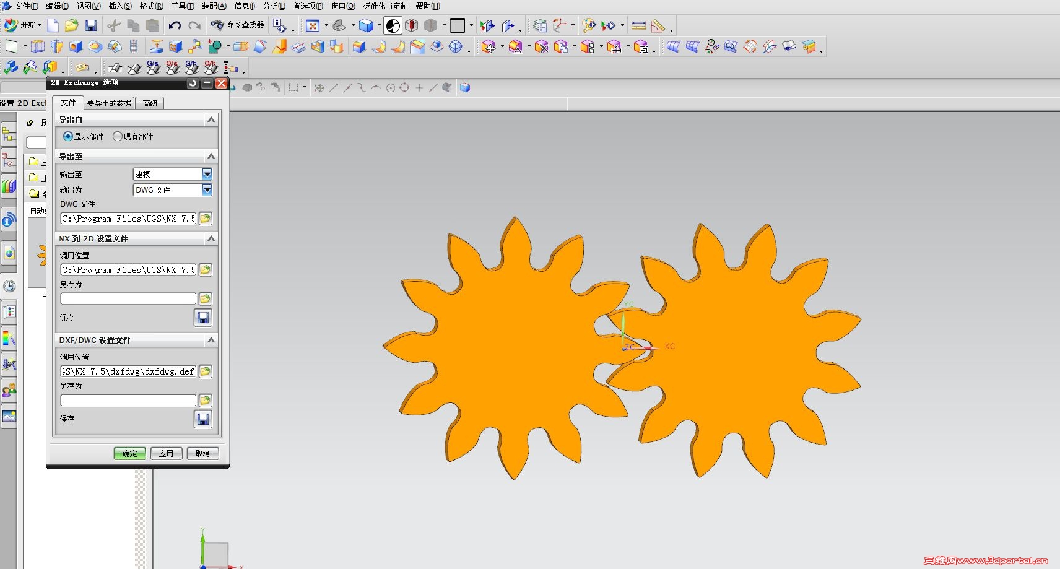Click the 取消 Cancel button
The width and height of the screenshot is (1060, 569).
202,453
